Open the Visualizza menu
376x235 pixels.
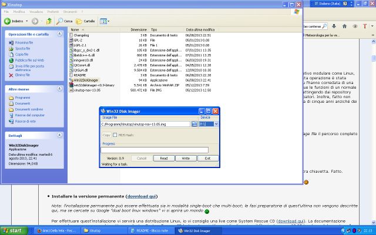[x=36, y=12]
